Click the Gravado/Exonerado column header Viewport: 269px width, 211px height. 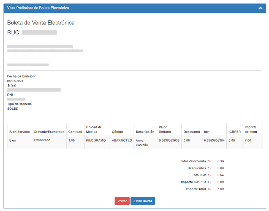pos(49,132)
